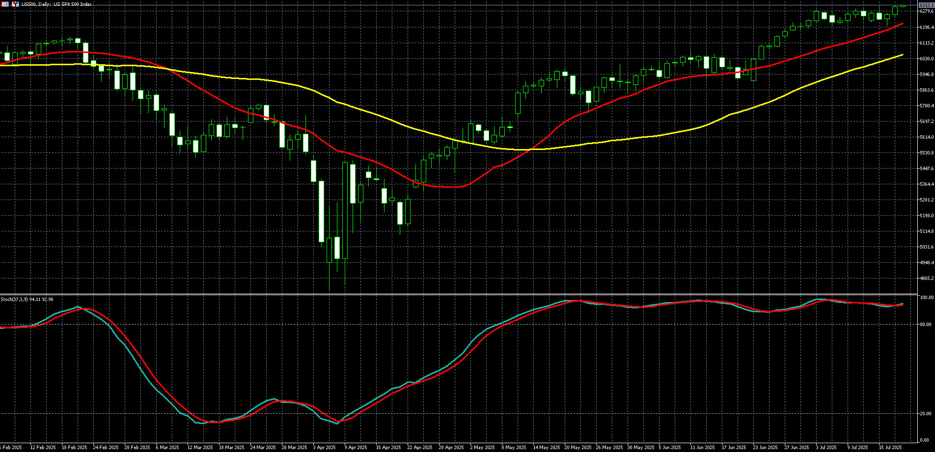Click the 6030.0 price axis level

tap(926, 59)
